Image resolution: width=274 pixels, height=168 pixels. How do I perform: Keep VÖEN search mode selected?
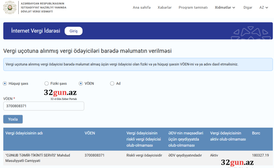pos(81,83)
